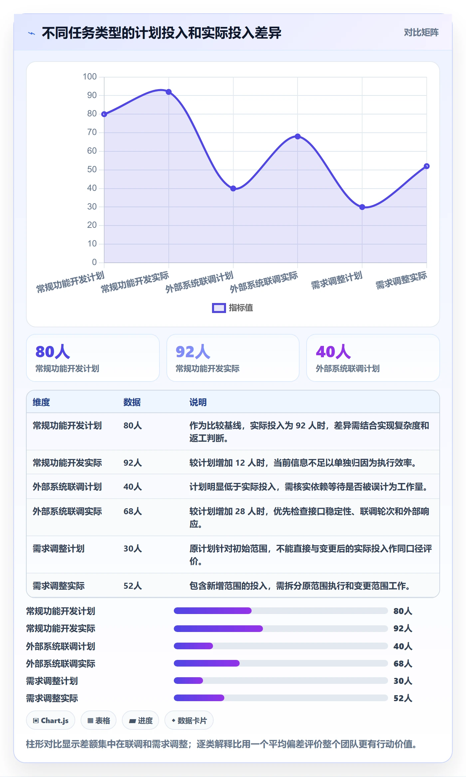Click the 40人 summary card
This screenshot has width=466, height=777.
point(373,358)
